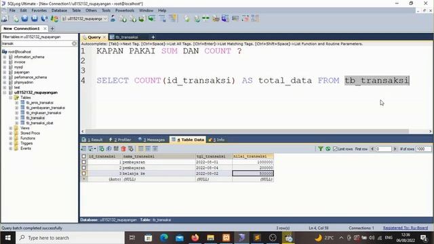Viewport: 434px width, 244px height.
Task: Select the tb_transaksi_obat table in tree
Action: [39, 123]
